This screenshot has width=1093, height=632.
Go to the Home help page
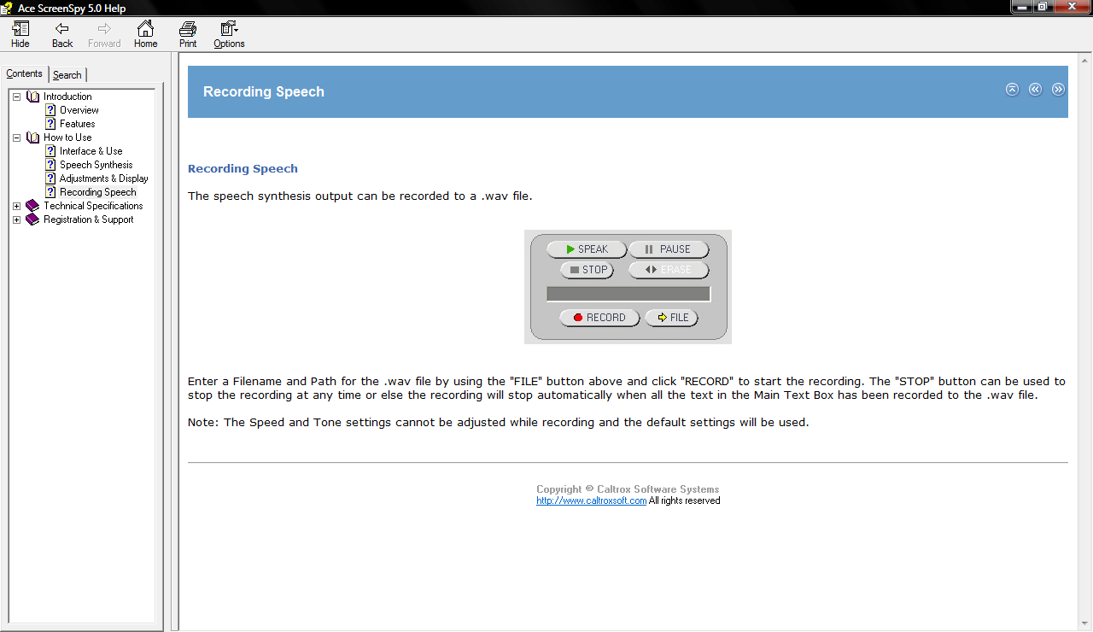click(145, 35)
